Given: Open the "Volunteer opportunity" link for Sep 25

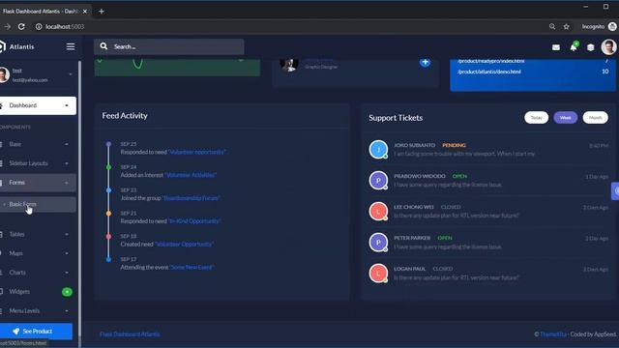Looking at the screenshot, I should click(x=197, y=153).
